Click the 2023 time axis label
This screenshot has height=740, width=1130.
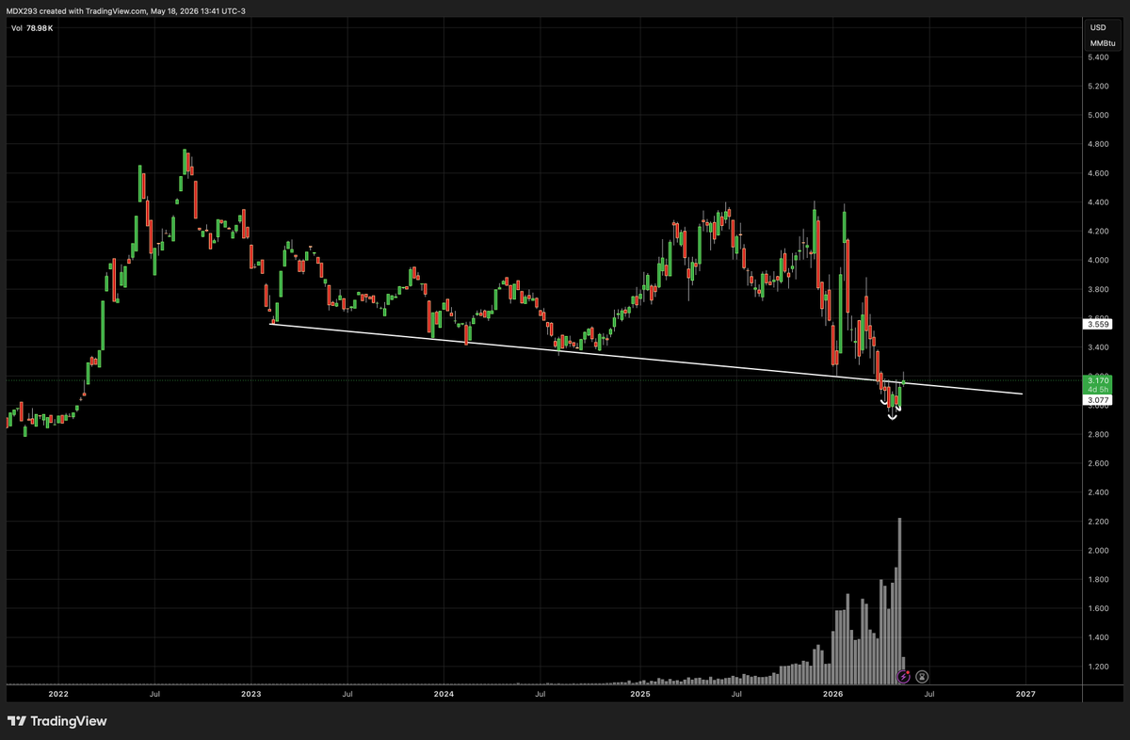[251, 694]
